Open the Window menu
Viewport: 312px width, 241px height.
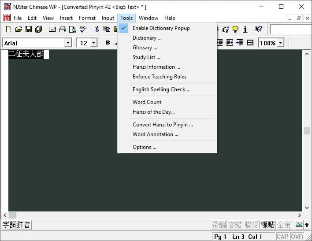click(x=149, y=18)
